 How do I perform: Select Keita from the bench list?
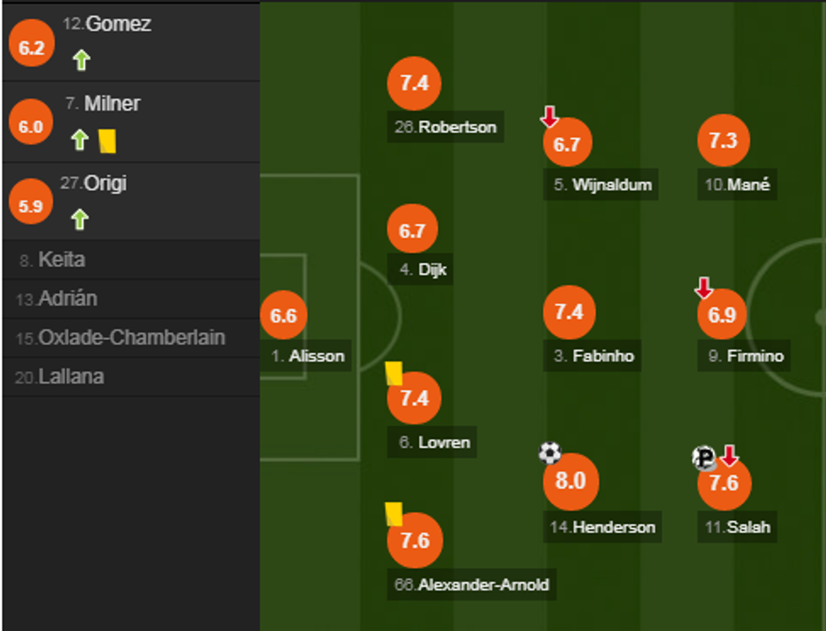click(x=62, y=259)
